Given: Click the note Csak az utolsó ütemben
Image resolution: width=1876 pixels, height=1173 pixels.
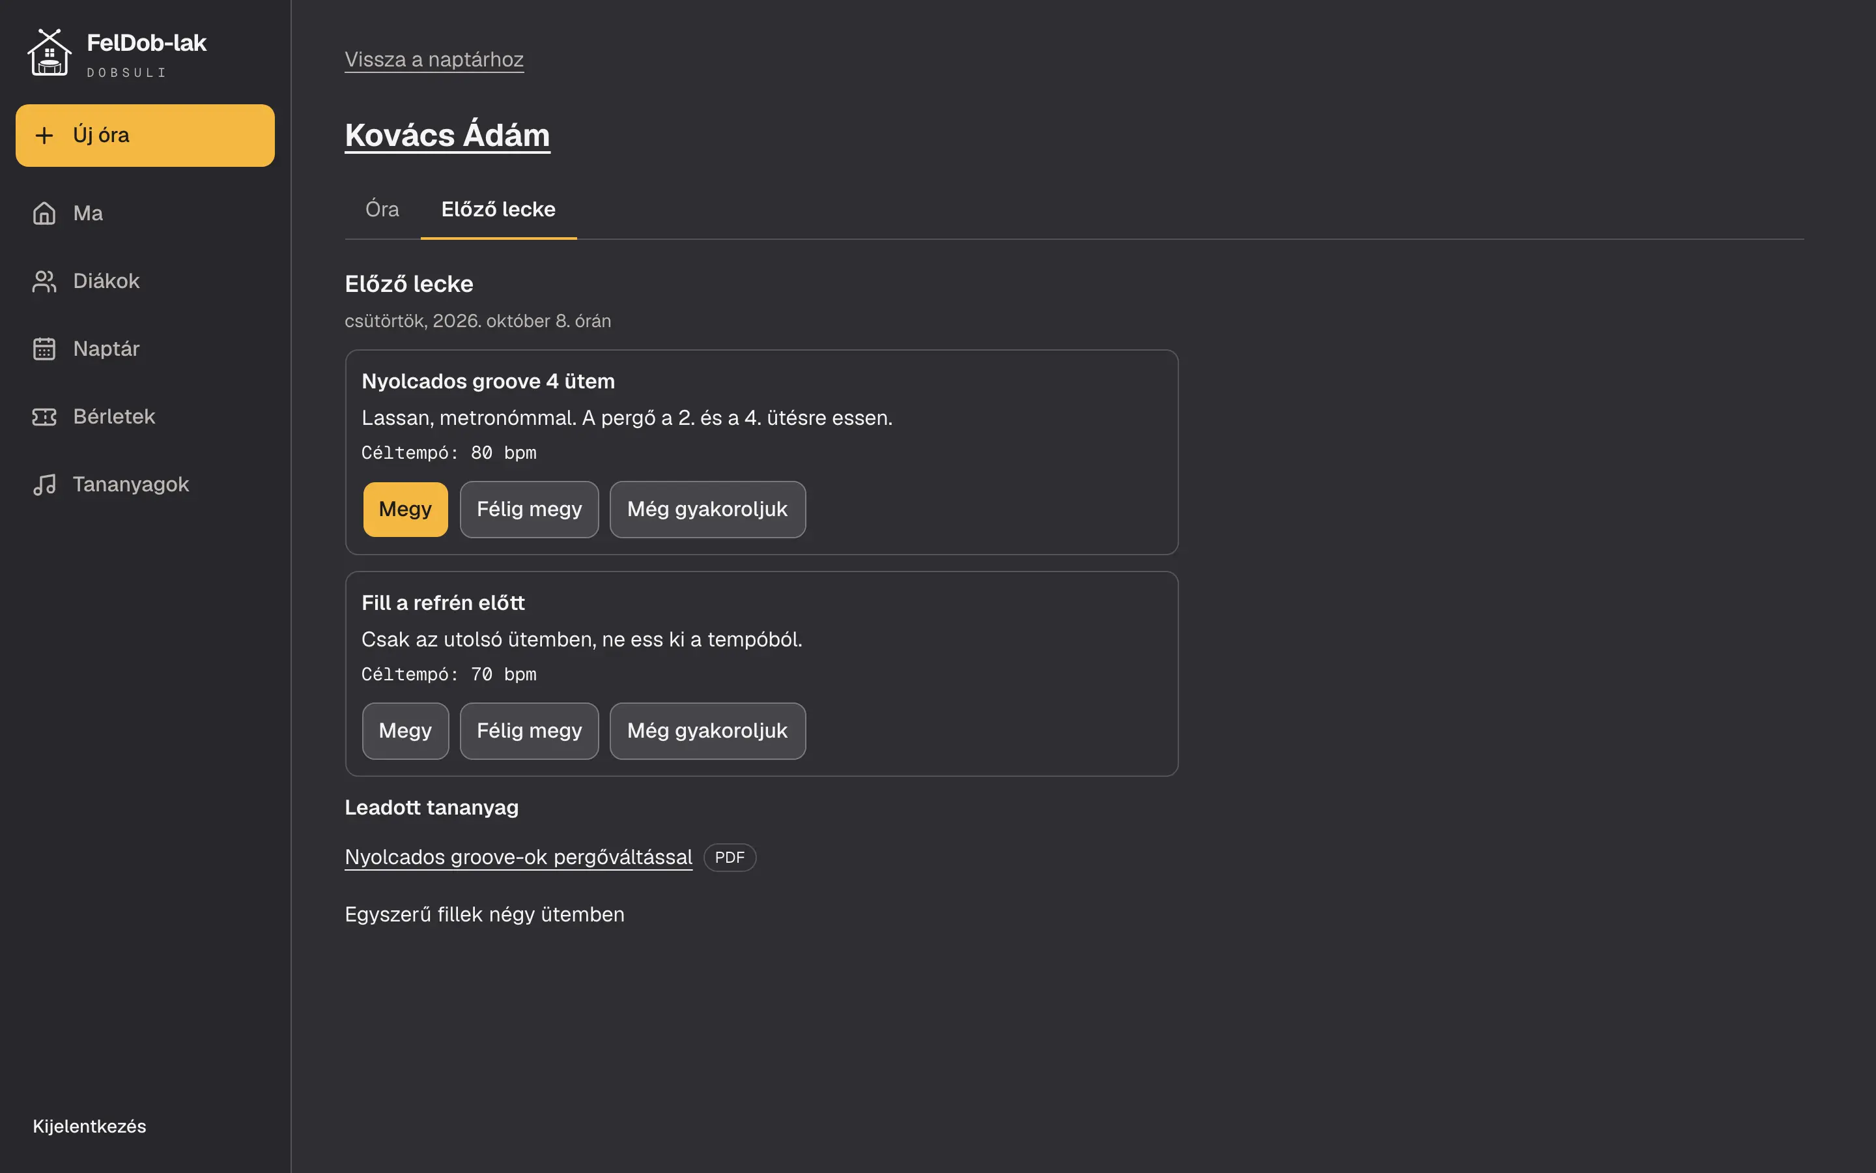Looking at the screenshot, I should 582,640.
